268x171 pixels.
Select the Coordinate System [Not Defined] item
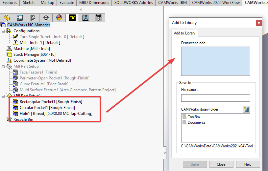pos(42,60)
